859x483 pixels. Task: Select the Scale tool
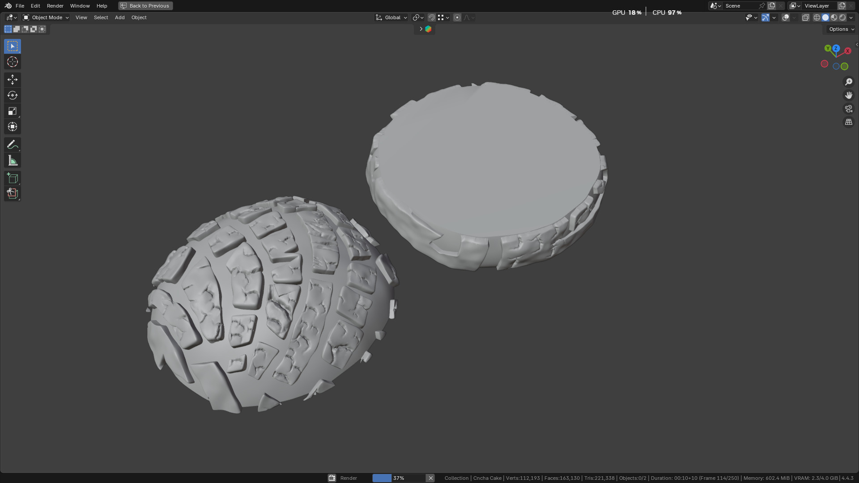[12, 111]
